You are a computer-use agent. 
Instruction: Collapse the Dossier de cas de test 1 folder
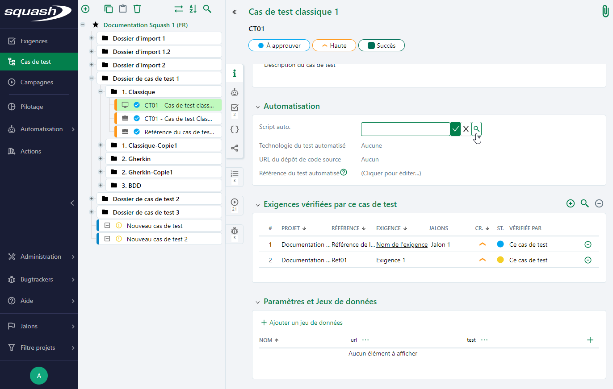[91, 78]
